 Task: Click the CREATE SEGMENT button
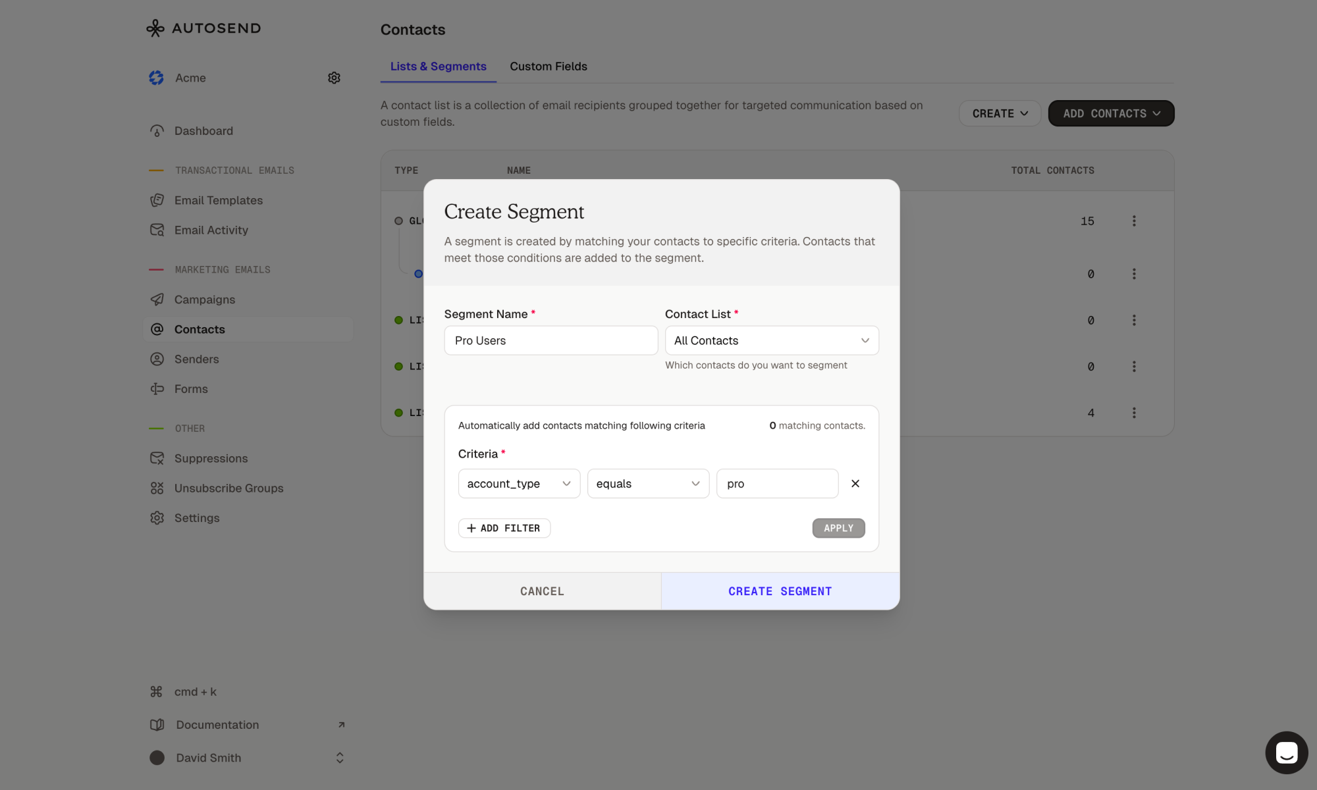pos(780,591)
